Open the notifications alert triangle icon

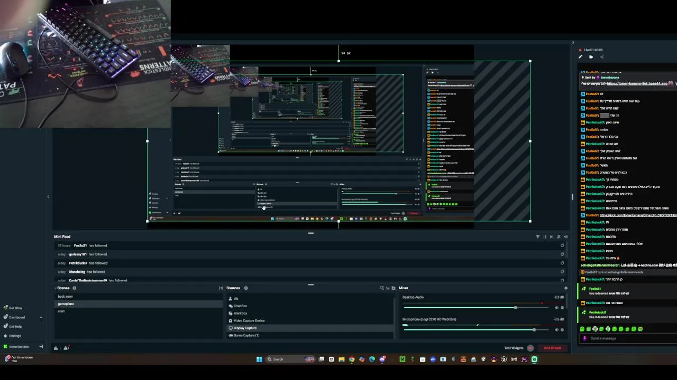66,348
